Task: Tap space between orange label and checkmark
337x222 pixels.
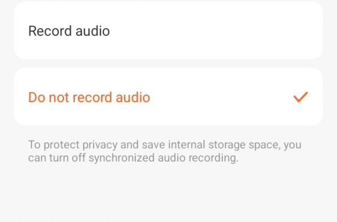Action: [x=222, y=97]
